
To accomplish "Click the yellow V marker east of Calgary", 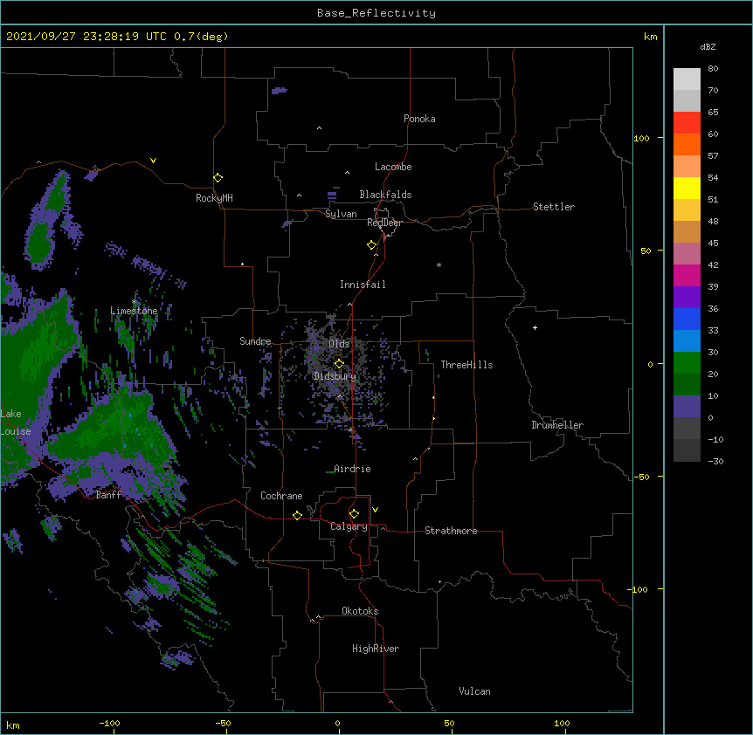I will tap(375, 510).
